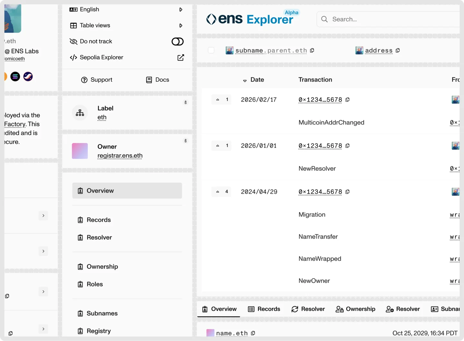Click the search magnifier icon

pos(324,19)
